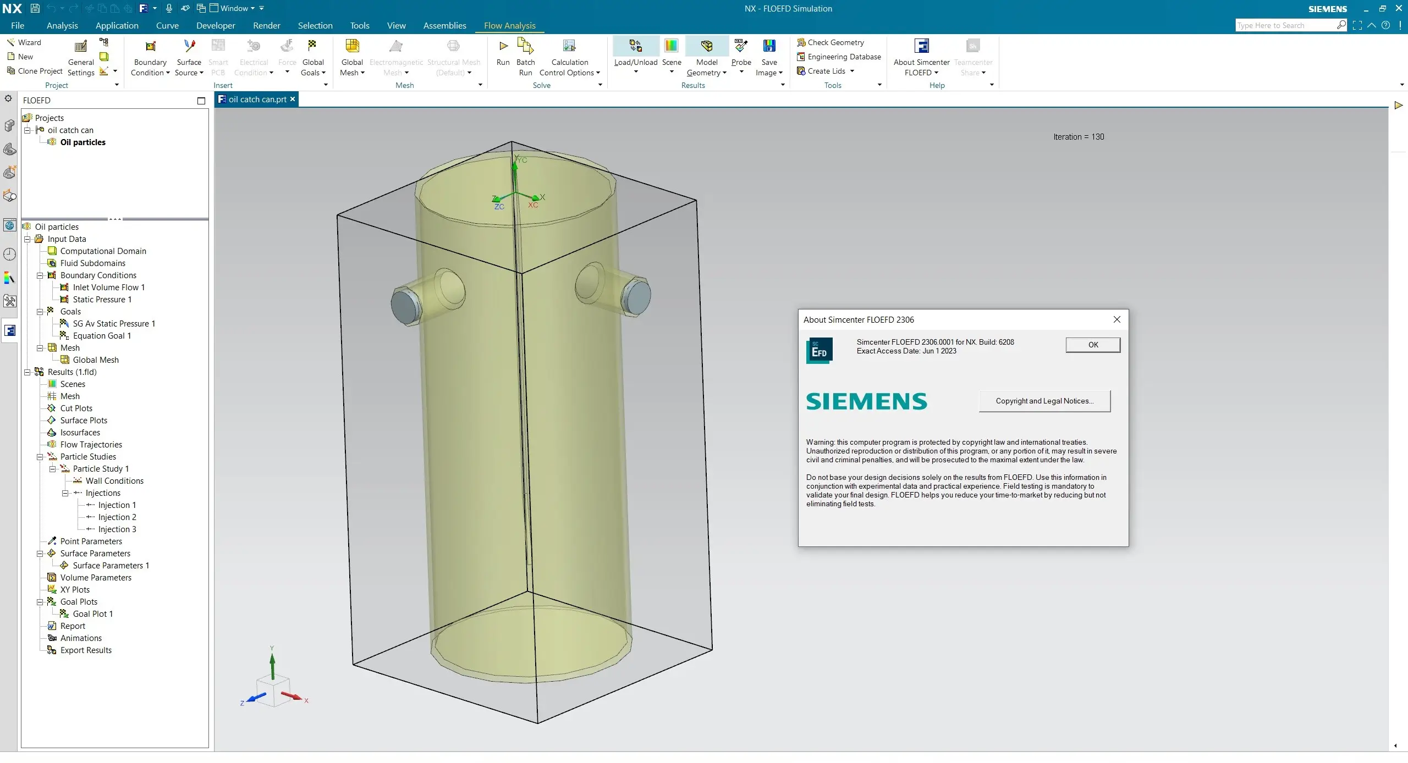The image size is (1408, 763).
Task: Maximize the FLOEFD panel
Action: click(201, 101)
